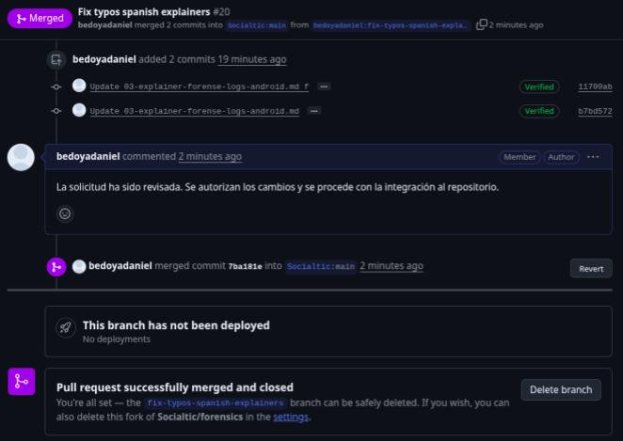The height and width of the screenshot is (441, 623).
Task: Click Revert button
Action: click(591, 268)
